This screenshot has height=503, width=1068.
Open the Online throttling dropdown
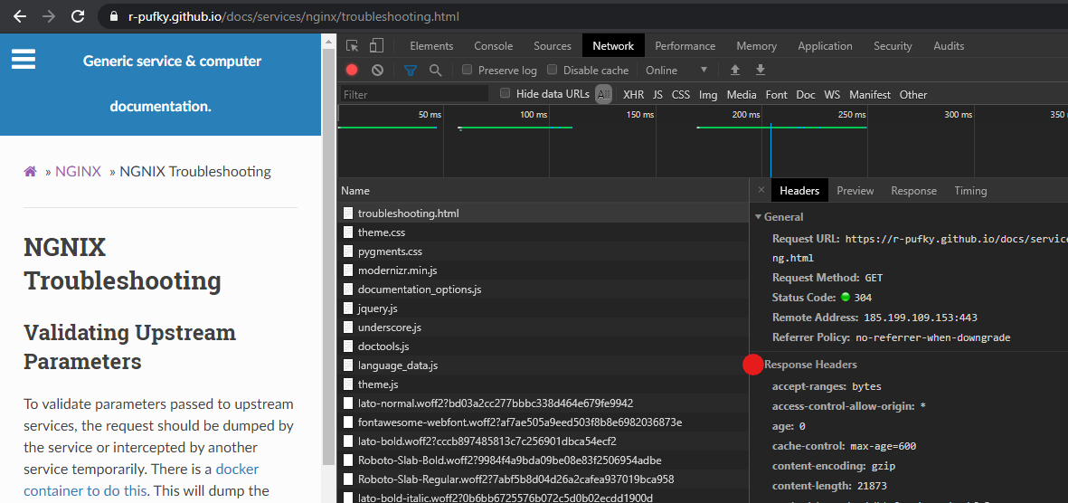(676, 71)
